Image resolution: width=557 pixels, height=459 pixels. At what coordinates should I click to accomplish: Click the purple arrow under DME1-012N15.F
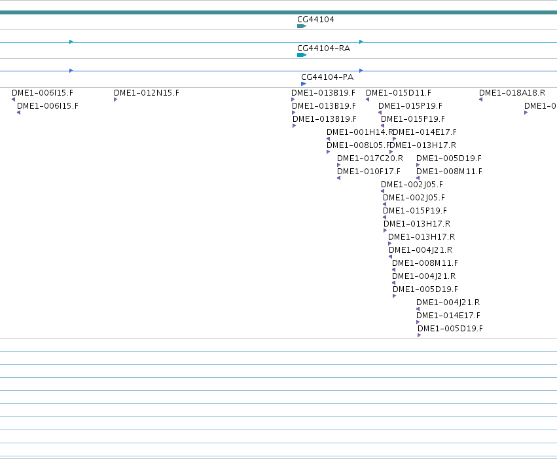115,100
